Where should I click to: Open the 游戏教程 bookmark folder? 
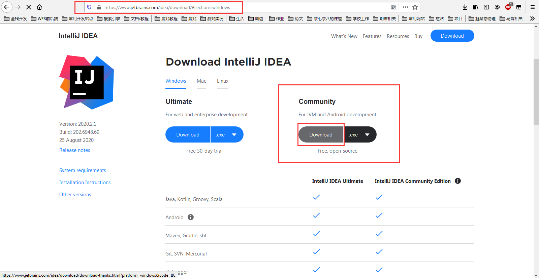[x=166, y=18]
